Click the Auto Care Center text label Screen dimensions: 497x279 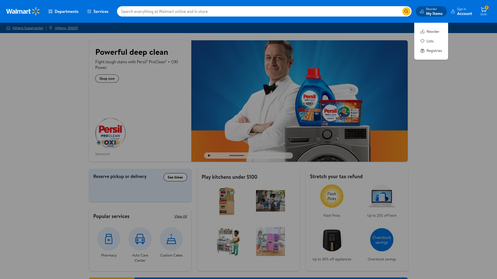[140, 258]
